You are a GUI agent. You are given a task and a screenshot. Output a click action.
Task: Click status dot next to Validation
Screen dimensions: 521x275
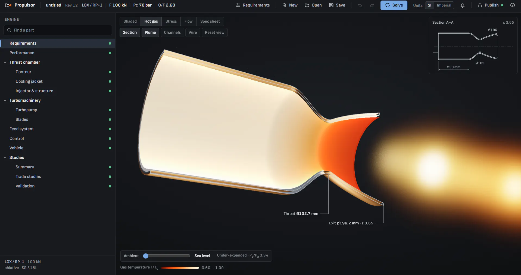[110, 186]
